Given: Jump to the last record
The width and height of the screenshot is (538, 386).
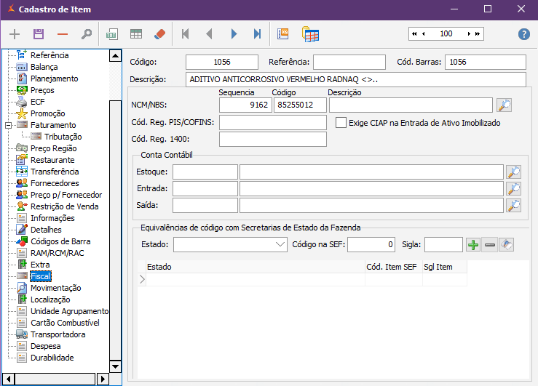Looking at the screenshot, I should [257, 34].
